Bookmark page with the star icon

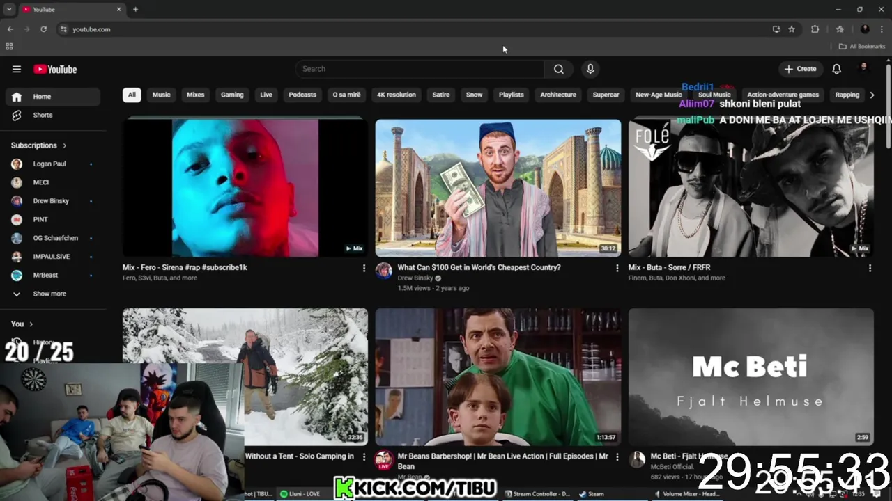click(792, 29)
